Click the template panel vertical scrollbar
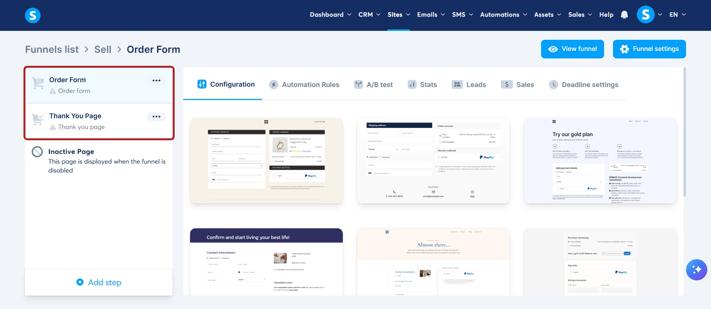Viewport: 711px width, 309px height. 685,132
